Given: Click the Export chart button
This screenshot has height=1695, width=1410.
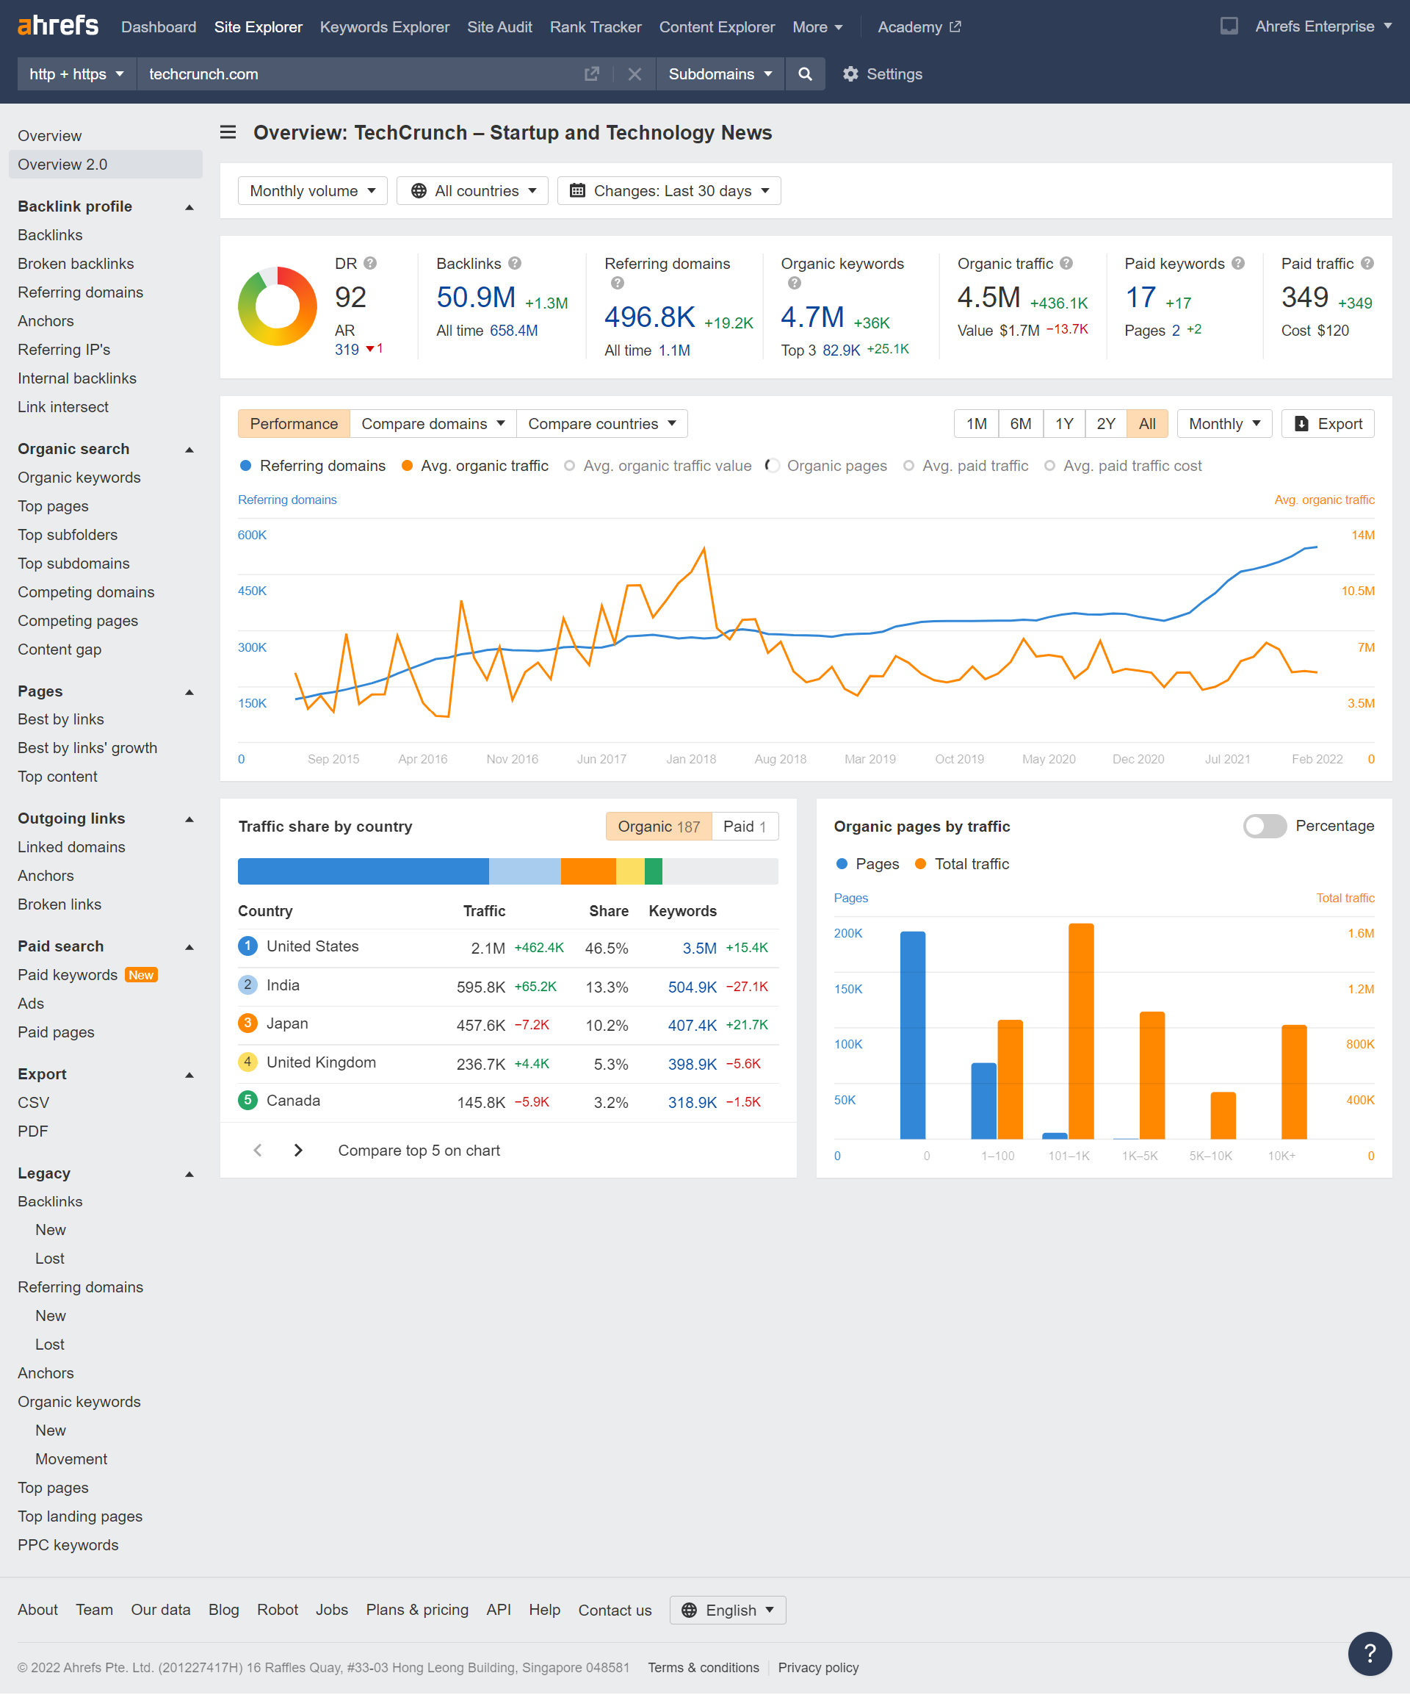Looking at the screenshot, I should [1327, 424].
